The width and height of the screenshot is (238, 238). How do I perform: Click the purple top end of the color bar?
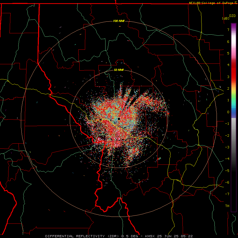(234, 26)
